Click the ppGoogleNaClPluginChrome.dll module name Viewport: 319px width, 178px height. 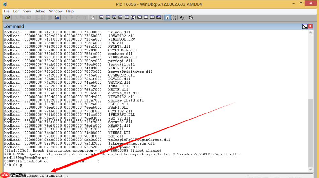point(139,140)
